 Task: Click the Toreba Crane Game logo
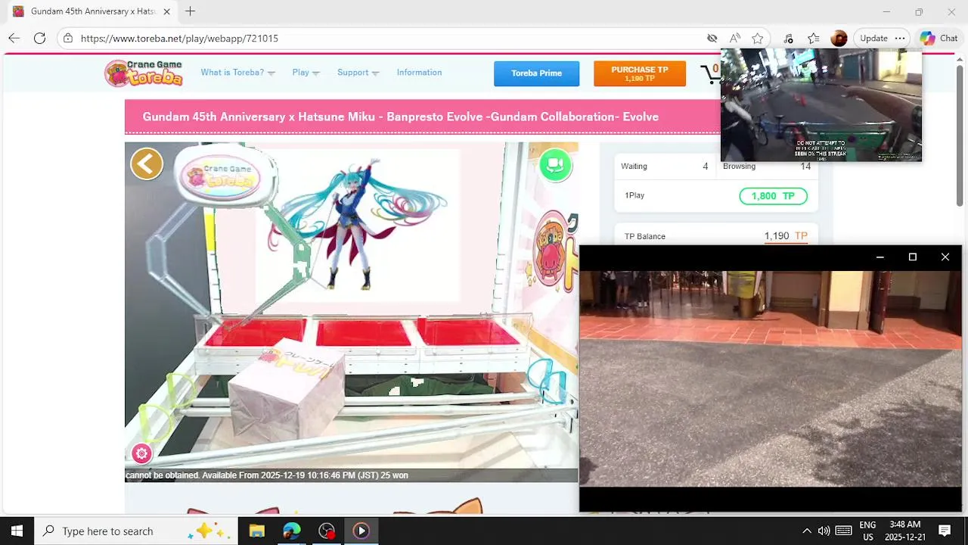tap(144, 73)
